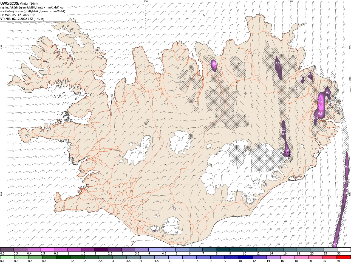
Task: Click the 'UWC/ECDS' title in the legend
Action: (x=9, y=3)
